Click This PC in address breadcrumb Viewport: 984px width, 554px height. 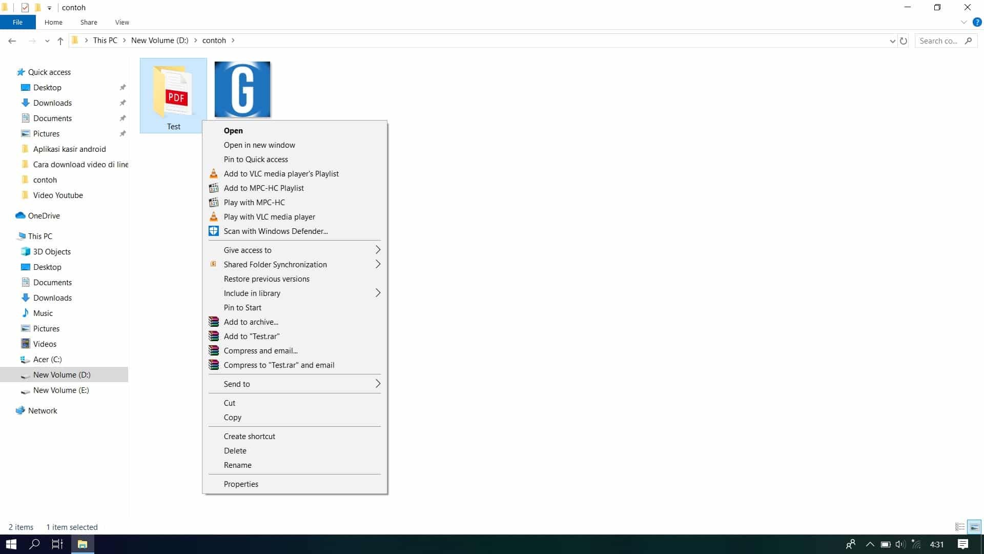105,40
